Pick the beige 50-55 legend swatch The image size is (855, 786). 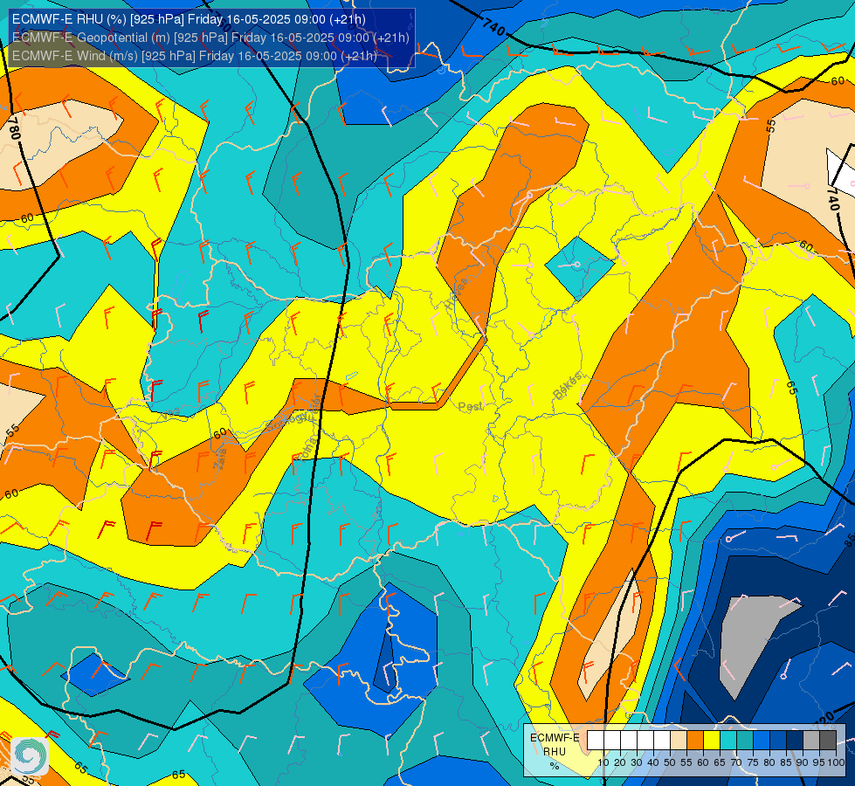click(x=679, y=741)
